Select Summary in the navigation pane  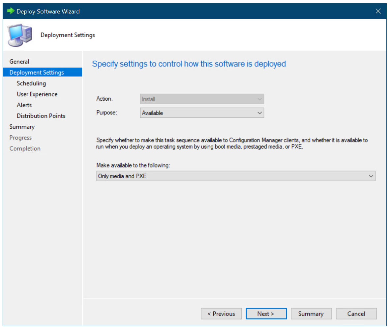point(22,126)
